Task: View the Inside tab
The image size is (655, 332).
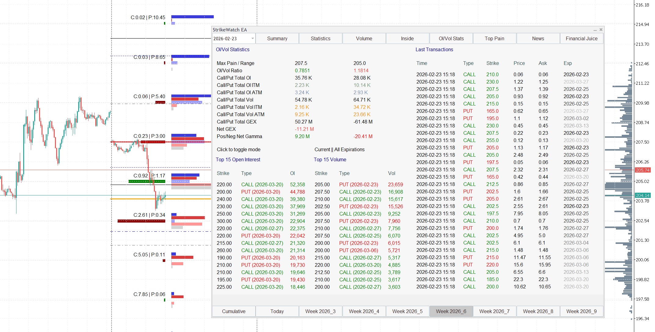Action: pos(407,38)
